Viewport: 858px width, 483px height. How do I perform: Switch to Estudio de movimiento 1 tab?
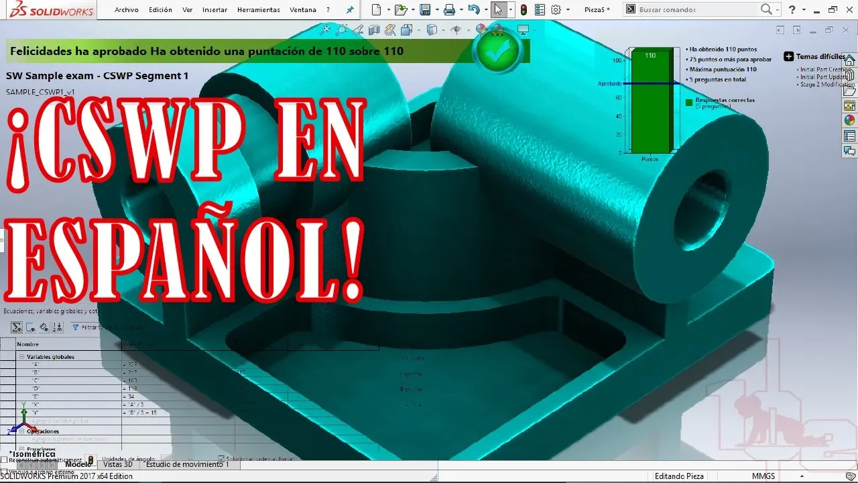click(187, 464)
